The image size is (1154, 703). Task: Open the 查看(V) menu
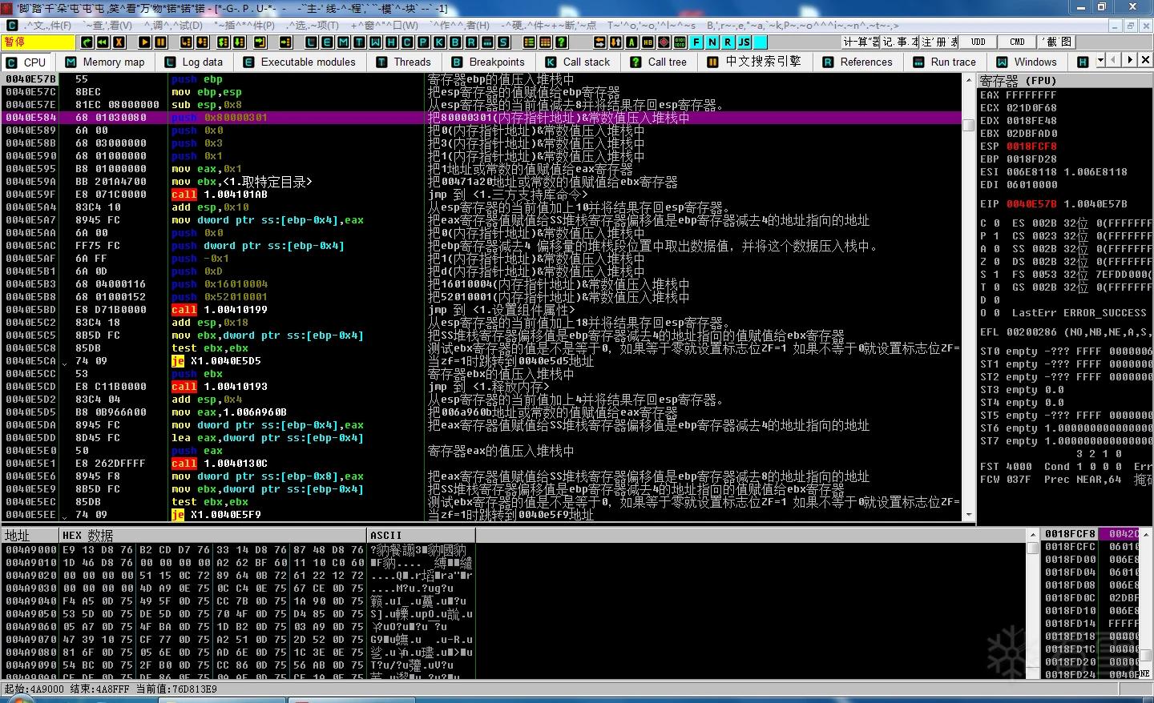pyautogui.click(x=109, y=26)
